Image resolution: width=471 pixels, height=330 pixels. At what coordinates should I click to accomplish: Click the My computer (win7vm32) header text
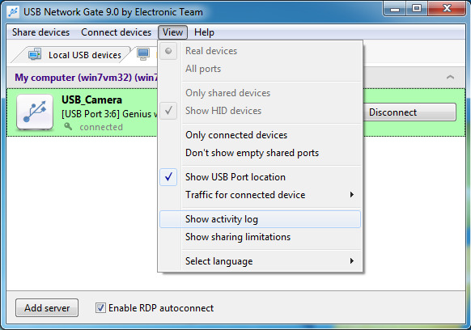pos(86,78)
